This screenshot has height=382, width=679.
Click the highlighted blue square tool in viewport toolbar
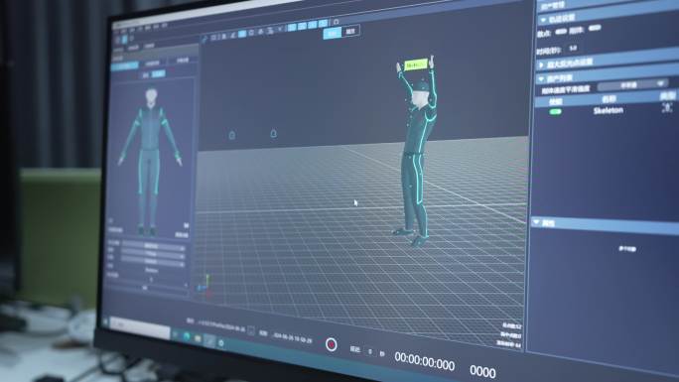(x=242, y=34)
